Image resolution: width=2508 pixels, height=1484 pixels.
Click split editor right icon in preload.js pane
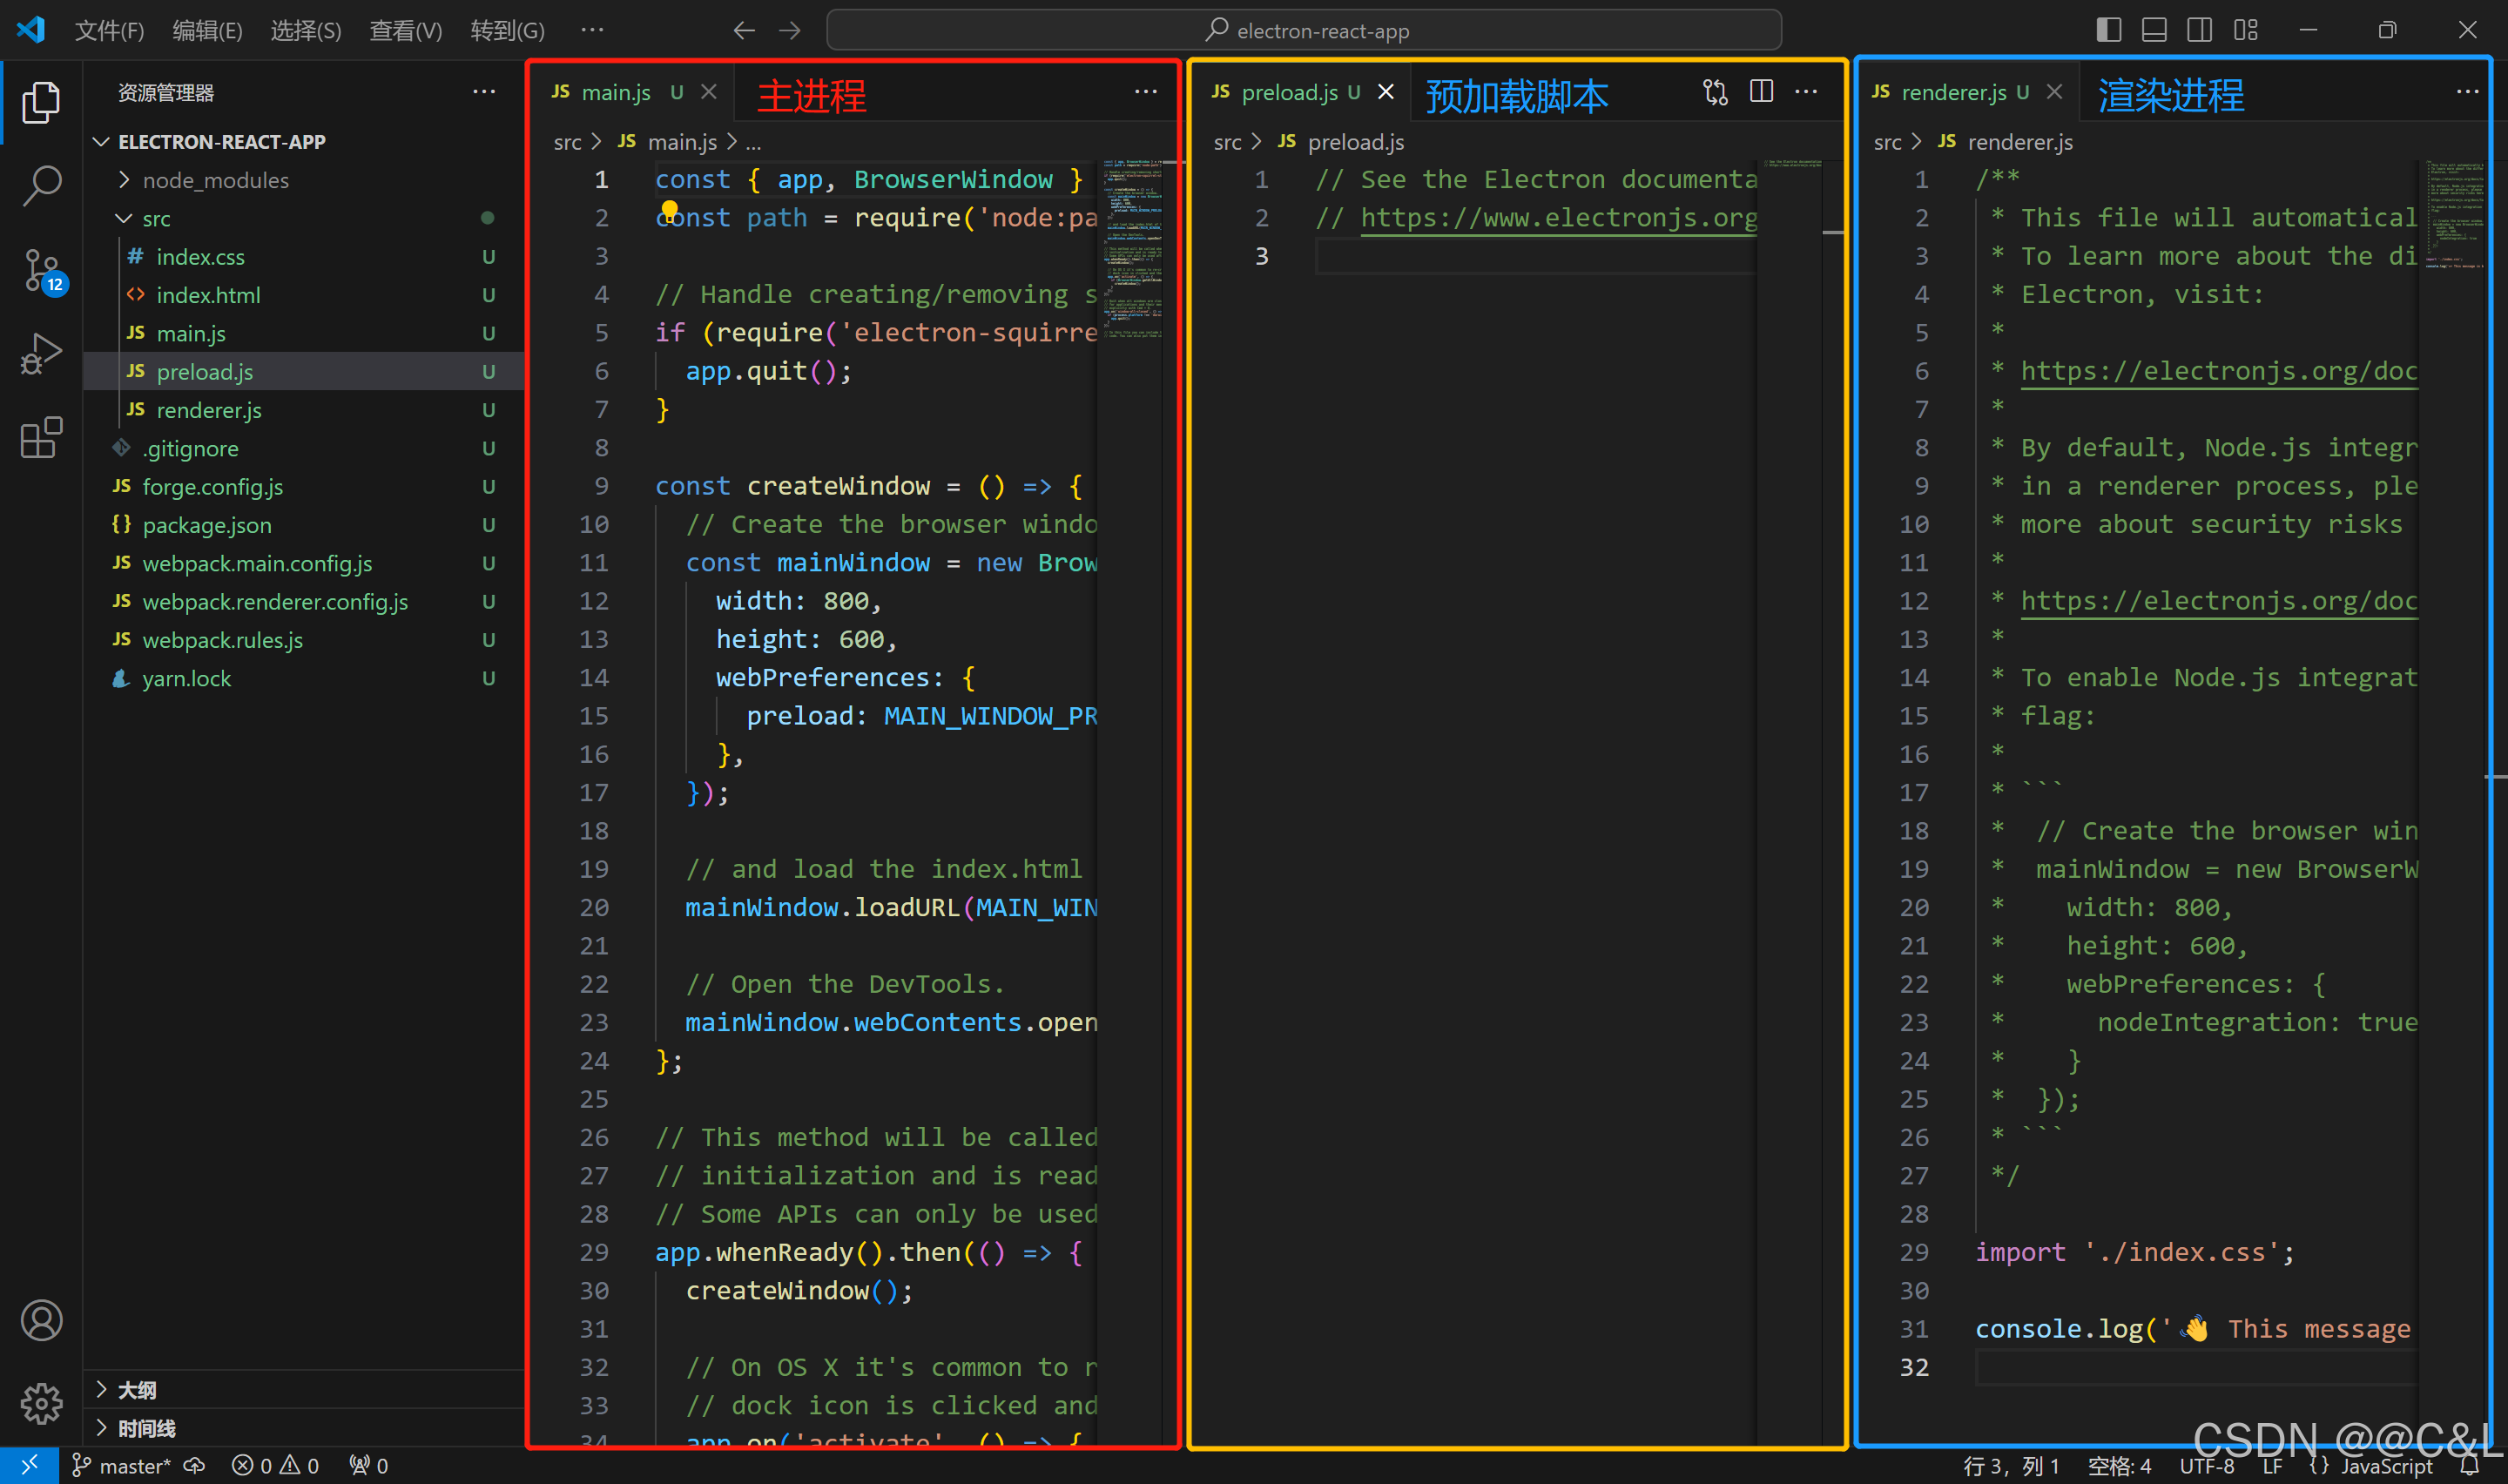[1762, 92]
